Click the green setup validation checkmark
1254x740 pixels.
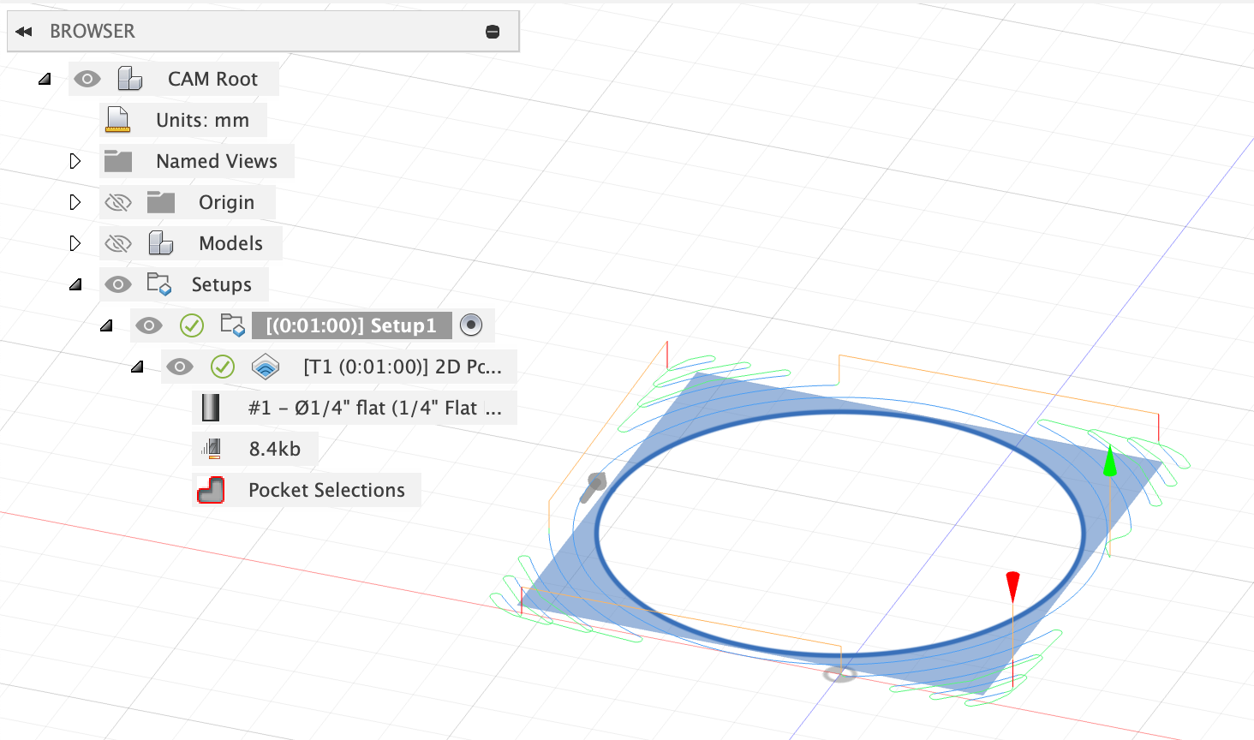[191, 325]
